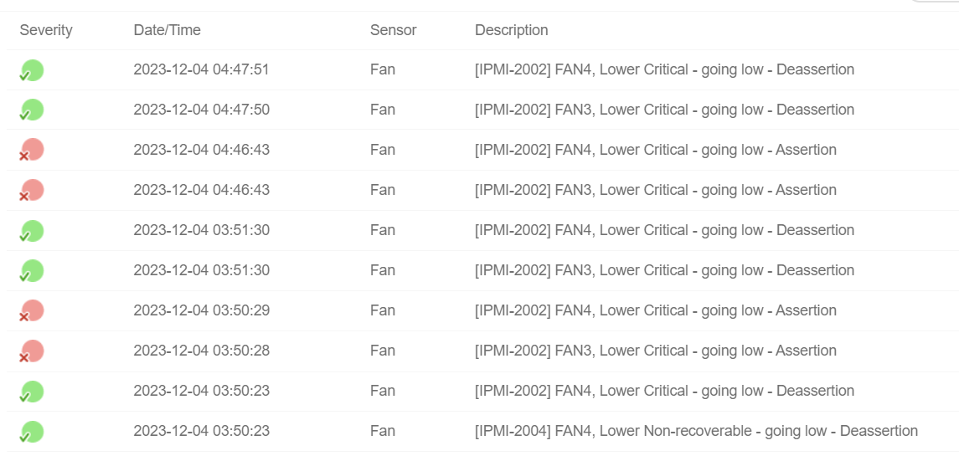Select the FAN4 Lower Non-recoverable Deassertion description

pos(697,431)
